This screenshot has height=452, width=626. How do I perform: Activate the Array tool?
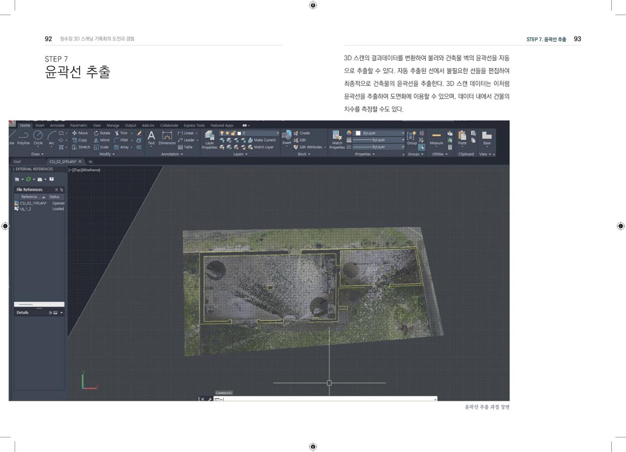coord(122,147)
